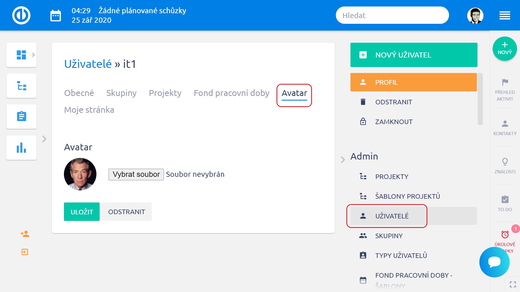Open the project tree sidebar icon

click(21, 86)
